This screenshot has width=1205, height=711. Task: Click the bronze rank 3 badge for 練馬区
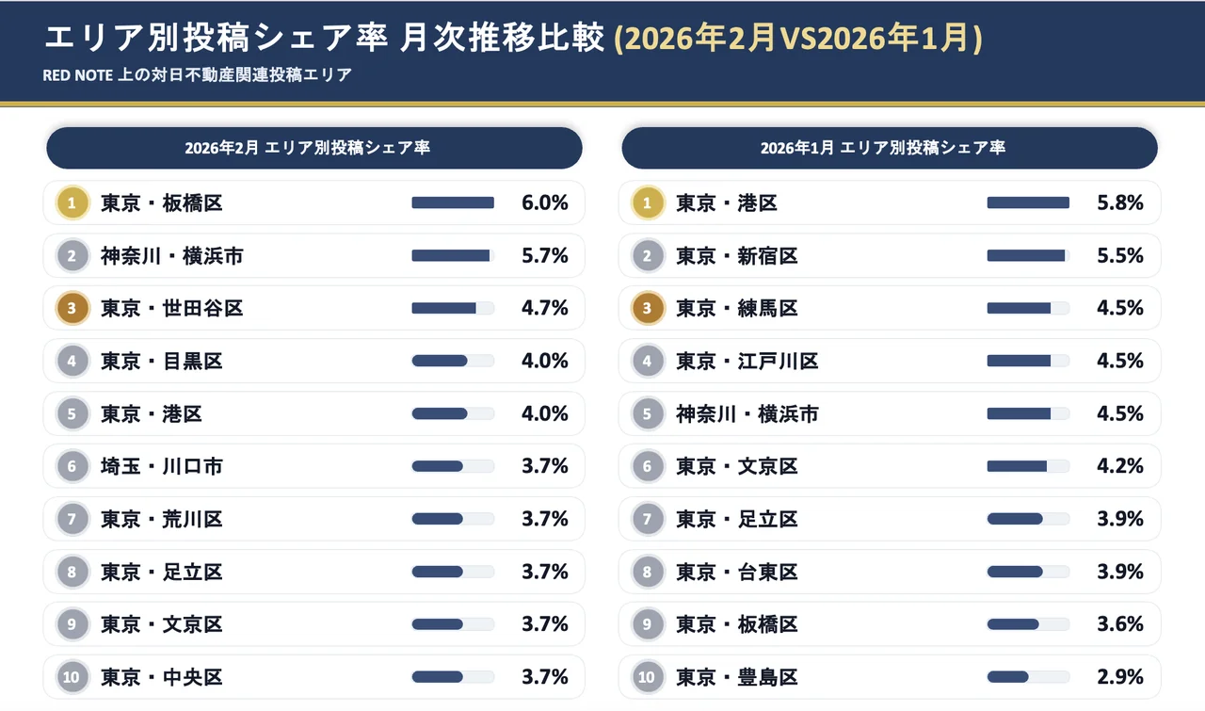pyautogui.click(x=647, y=308)
